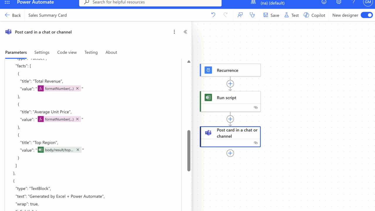Collapse the action panel with double chevron
This screenshot has height=211, width=375.
[x=185, y=32]
